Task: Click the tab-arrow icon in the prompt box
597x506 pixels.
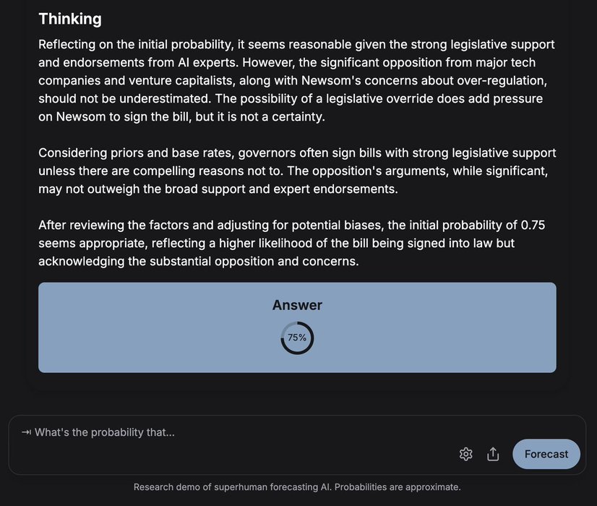Action: point(27,432)
